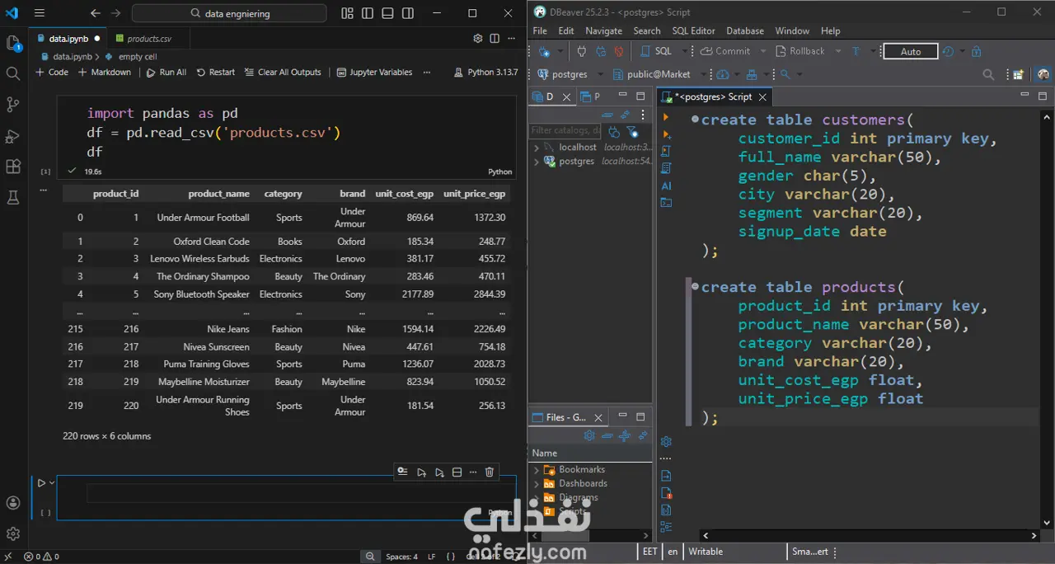
Task: Open notebook settings gear beside tabs
Action: coord(477,39)
